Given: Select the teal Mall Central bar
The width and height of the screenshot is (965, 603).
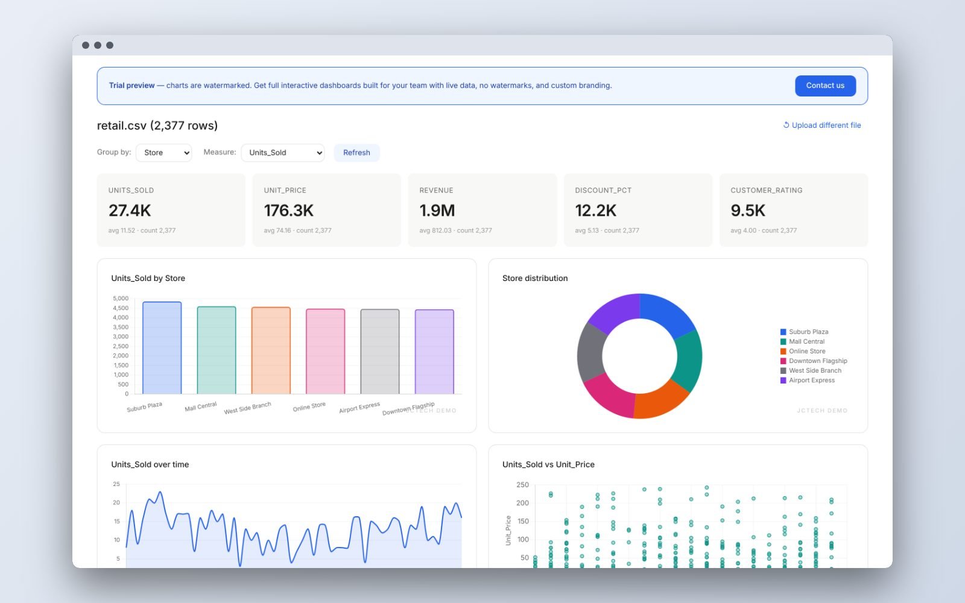Looking at the screenshot, I should (x=217, y=350).
